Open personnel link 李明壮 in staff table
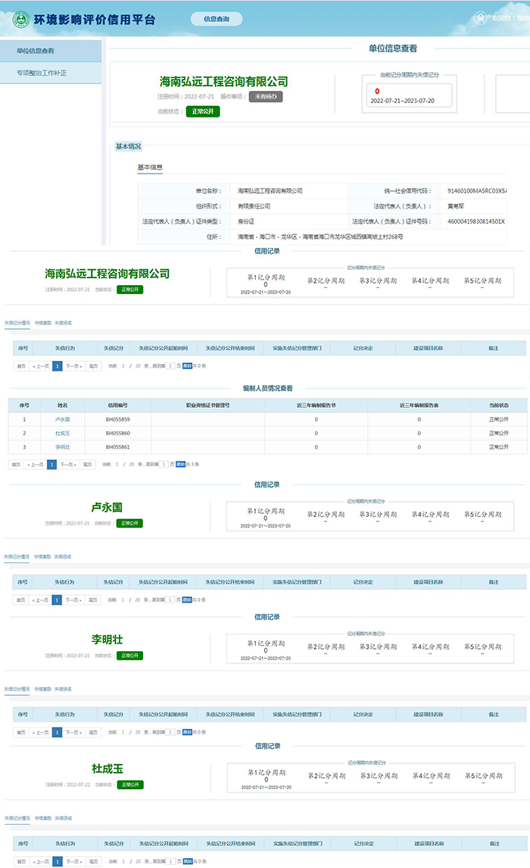 point(62,447)
